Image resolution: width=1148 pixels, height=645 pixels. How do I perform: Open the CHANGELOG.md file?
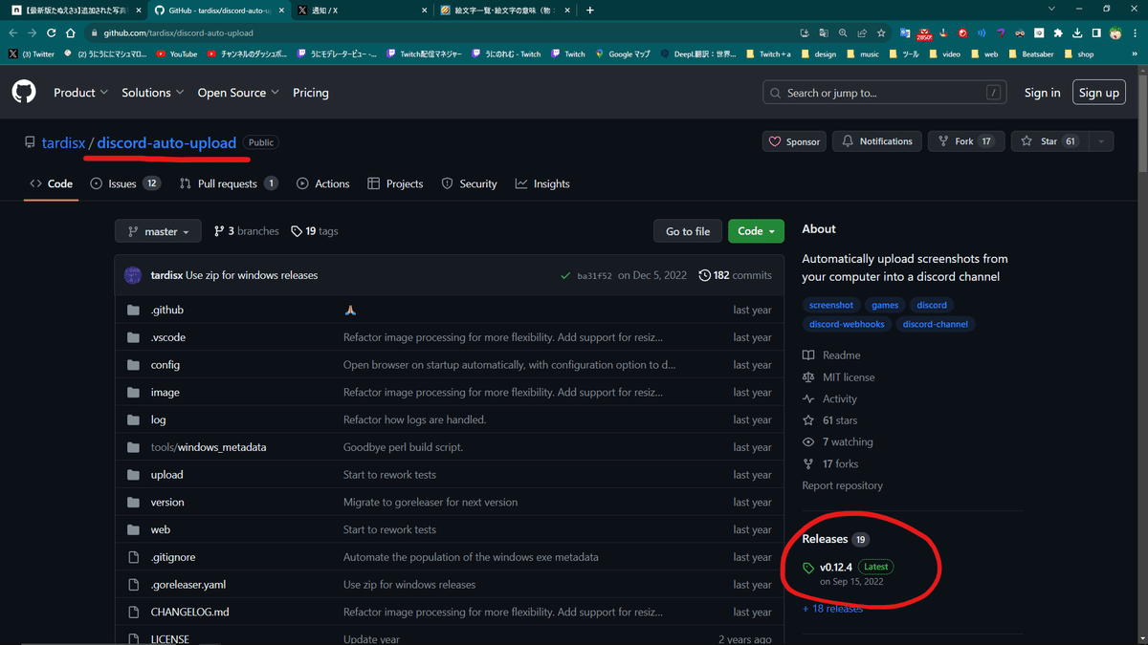tap(189, 613)
